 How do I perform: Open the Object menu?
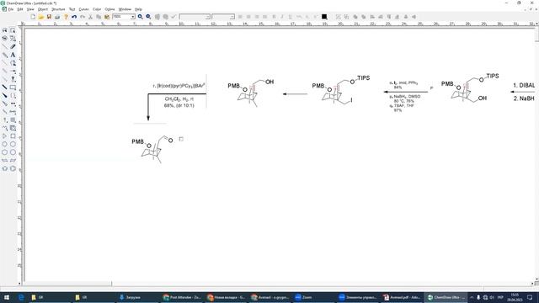pos(43,9)
